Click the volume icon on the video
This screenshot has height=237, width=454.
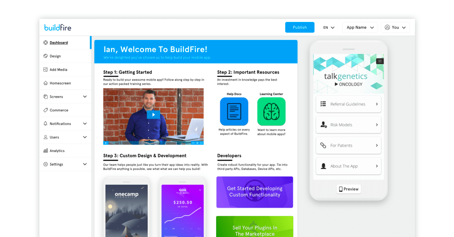point(193,143)
